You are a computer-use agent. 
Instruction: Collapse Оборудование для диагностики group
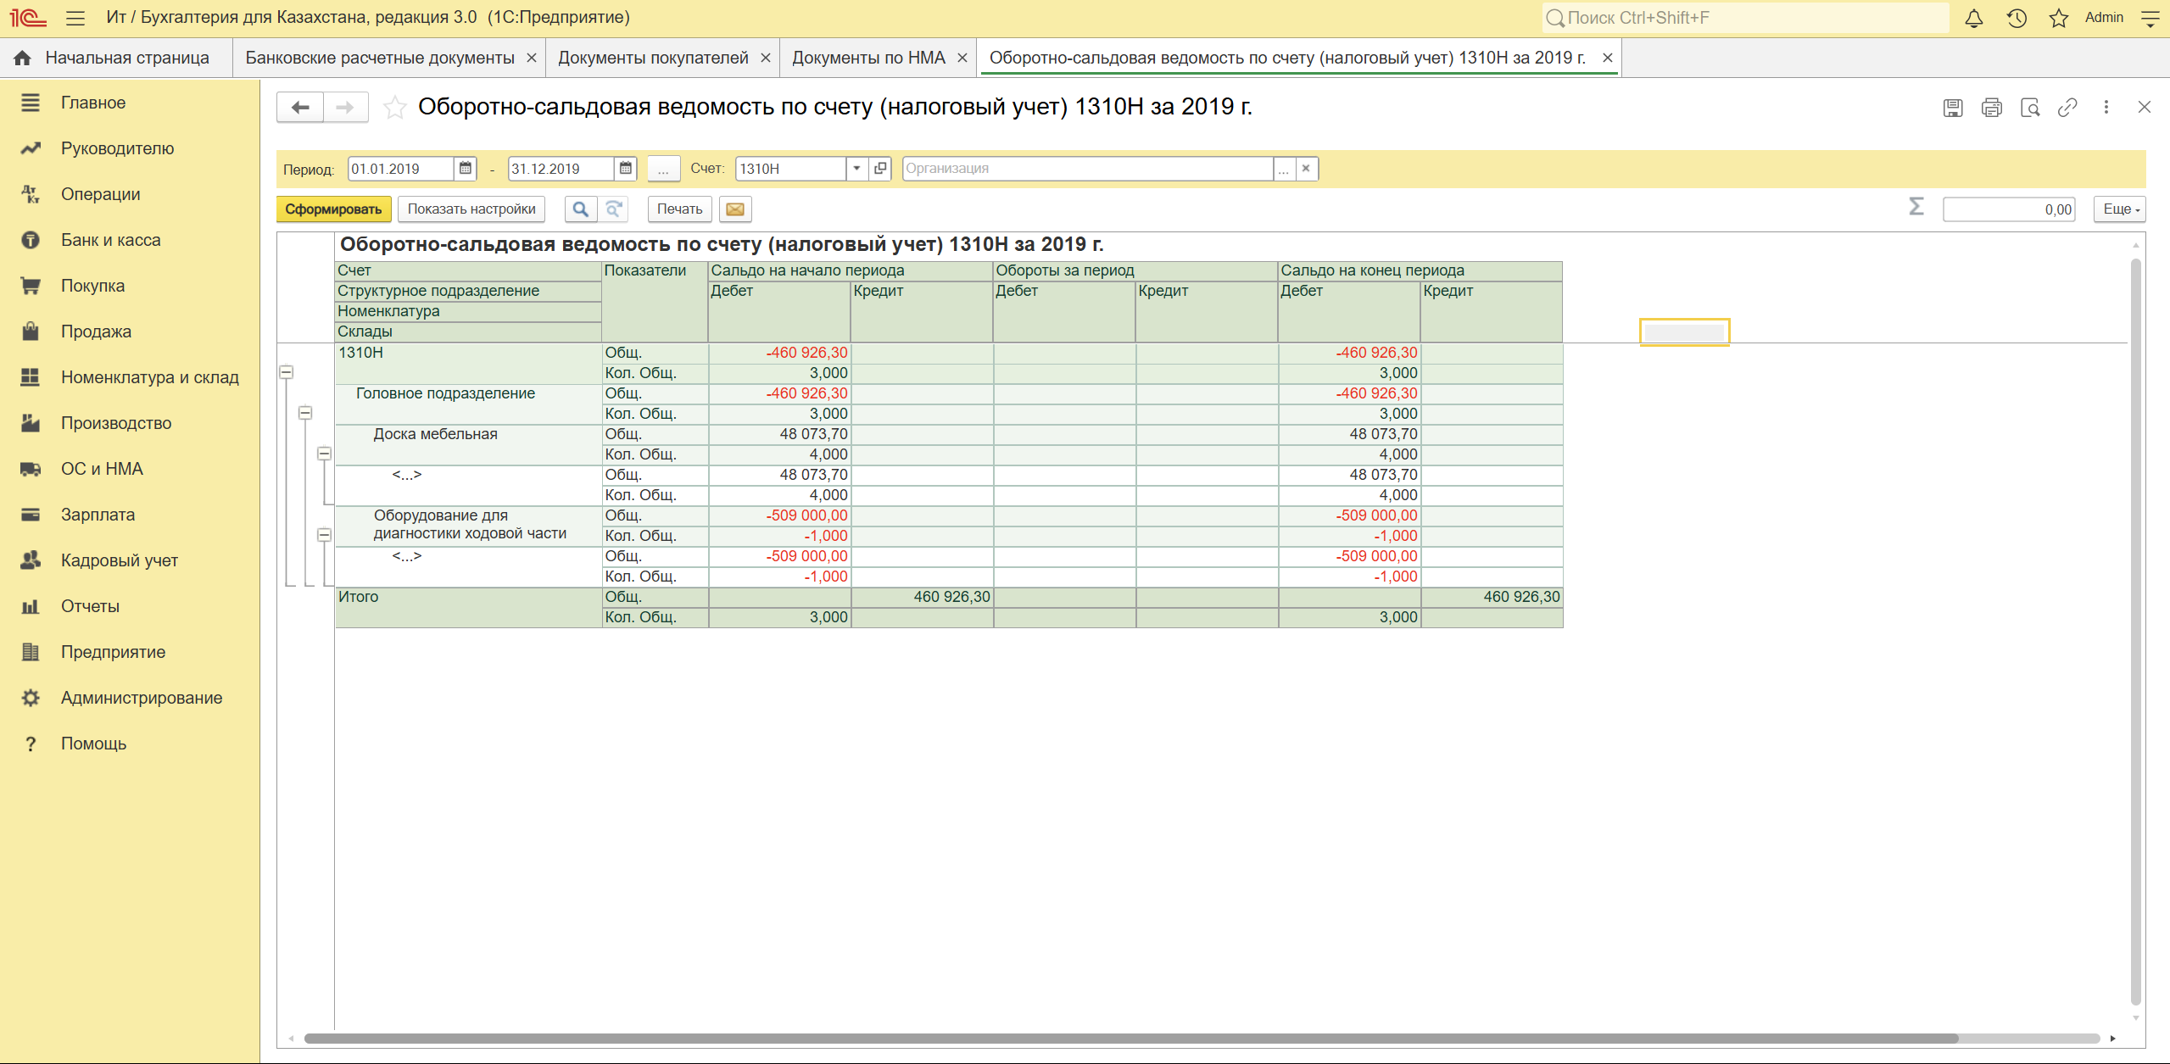click(x=324, y=535)
